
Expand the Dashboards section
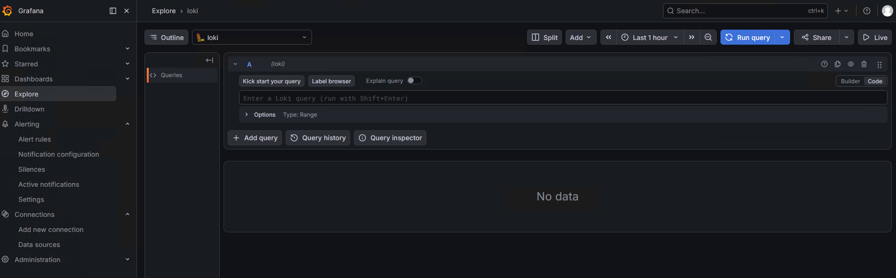click(x=128, y=79)
